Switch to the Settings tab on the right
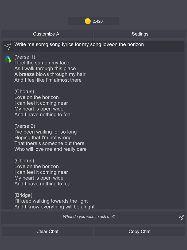 click(140, 34)
